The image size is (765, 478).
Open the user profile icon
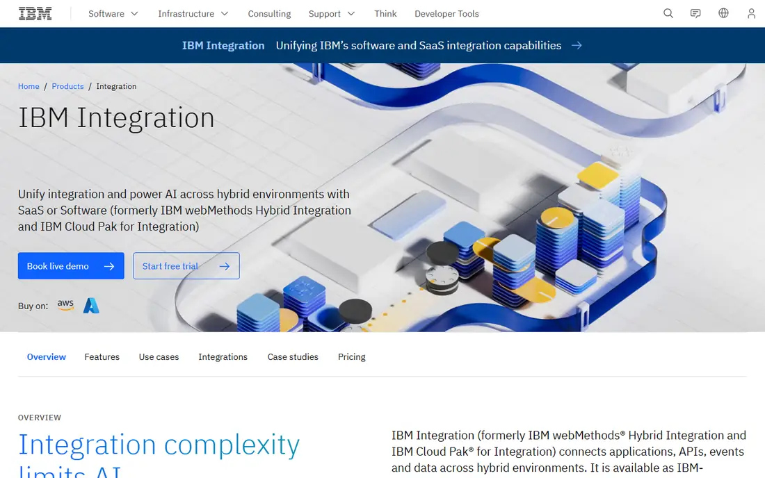751,14
